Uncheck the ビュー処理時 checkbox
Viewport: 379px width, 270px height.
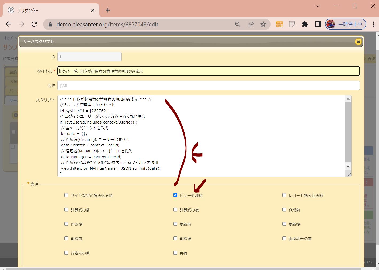click(175, 195)
